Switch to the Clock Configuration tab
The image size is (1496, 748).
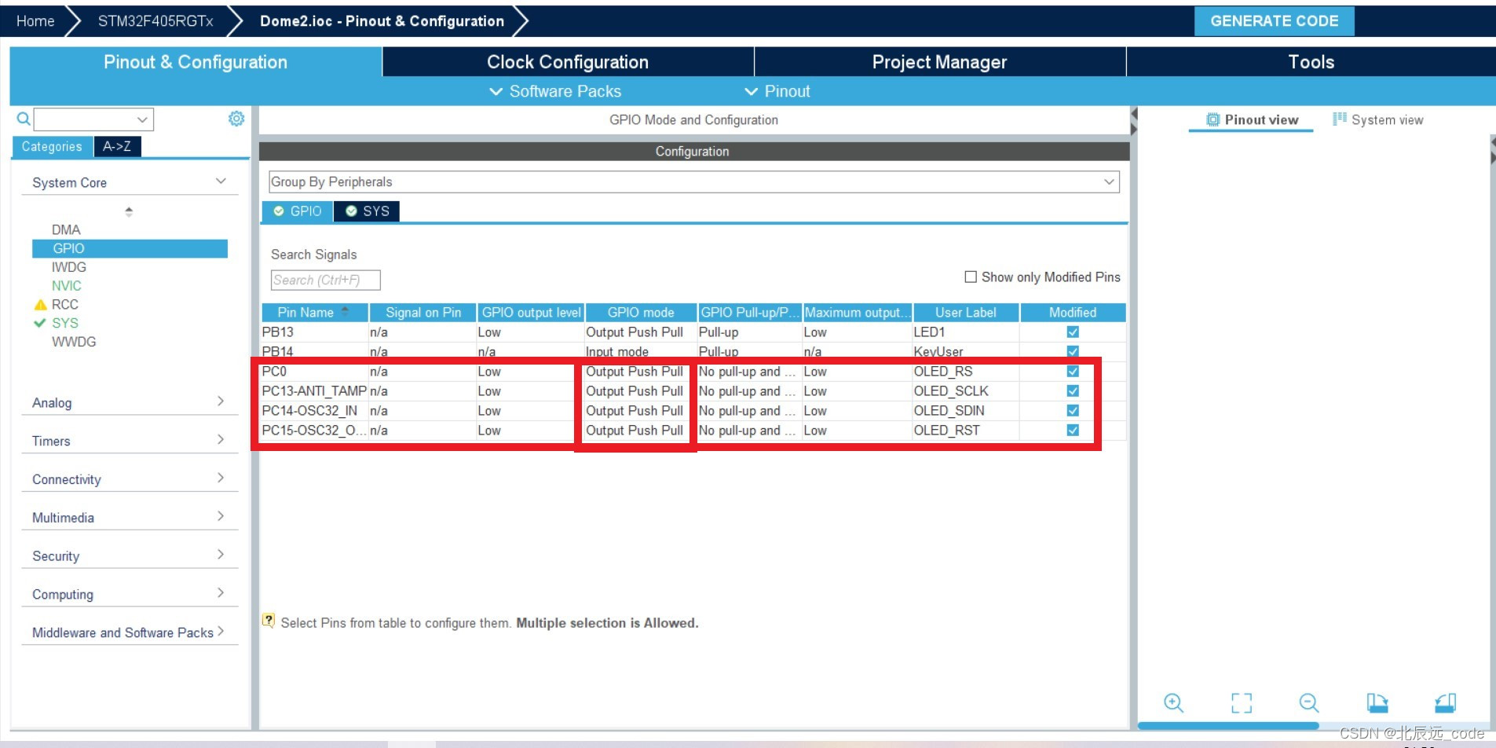[568, 62]
